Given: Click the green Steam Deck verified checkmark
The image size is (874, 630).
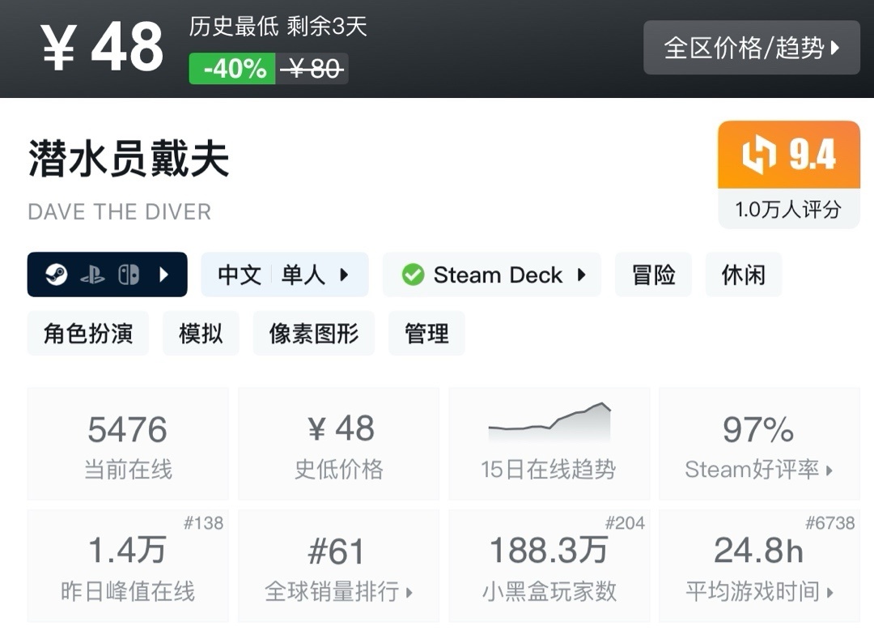Looking at the screenshot, I should [x=413, y=275].
